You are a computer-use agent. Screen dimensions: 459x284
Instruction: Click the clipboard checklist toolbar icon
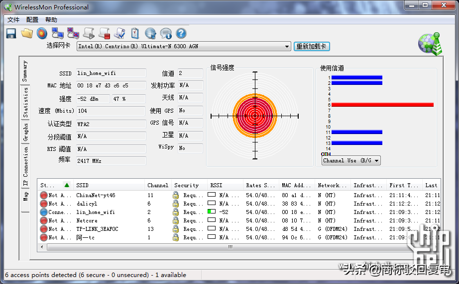click(135, 33)
